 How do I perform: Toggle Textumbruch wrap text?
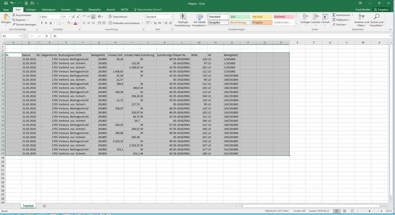coord(118,17)
